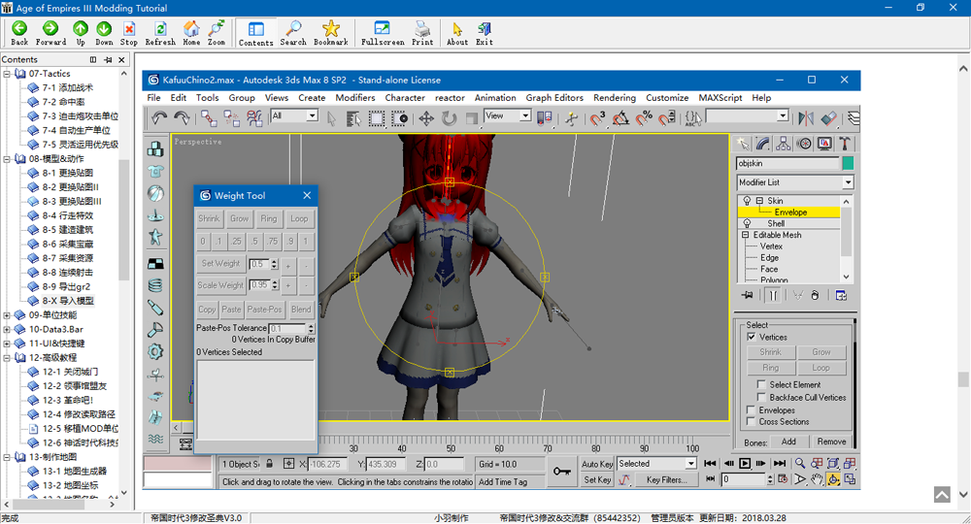Image resolution: width=971 pixels, height=524 pixels.
Task: Open the Utilities hammer panel icon
Action: (x=844, y=144)
